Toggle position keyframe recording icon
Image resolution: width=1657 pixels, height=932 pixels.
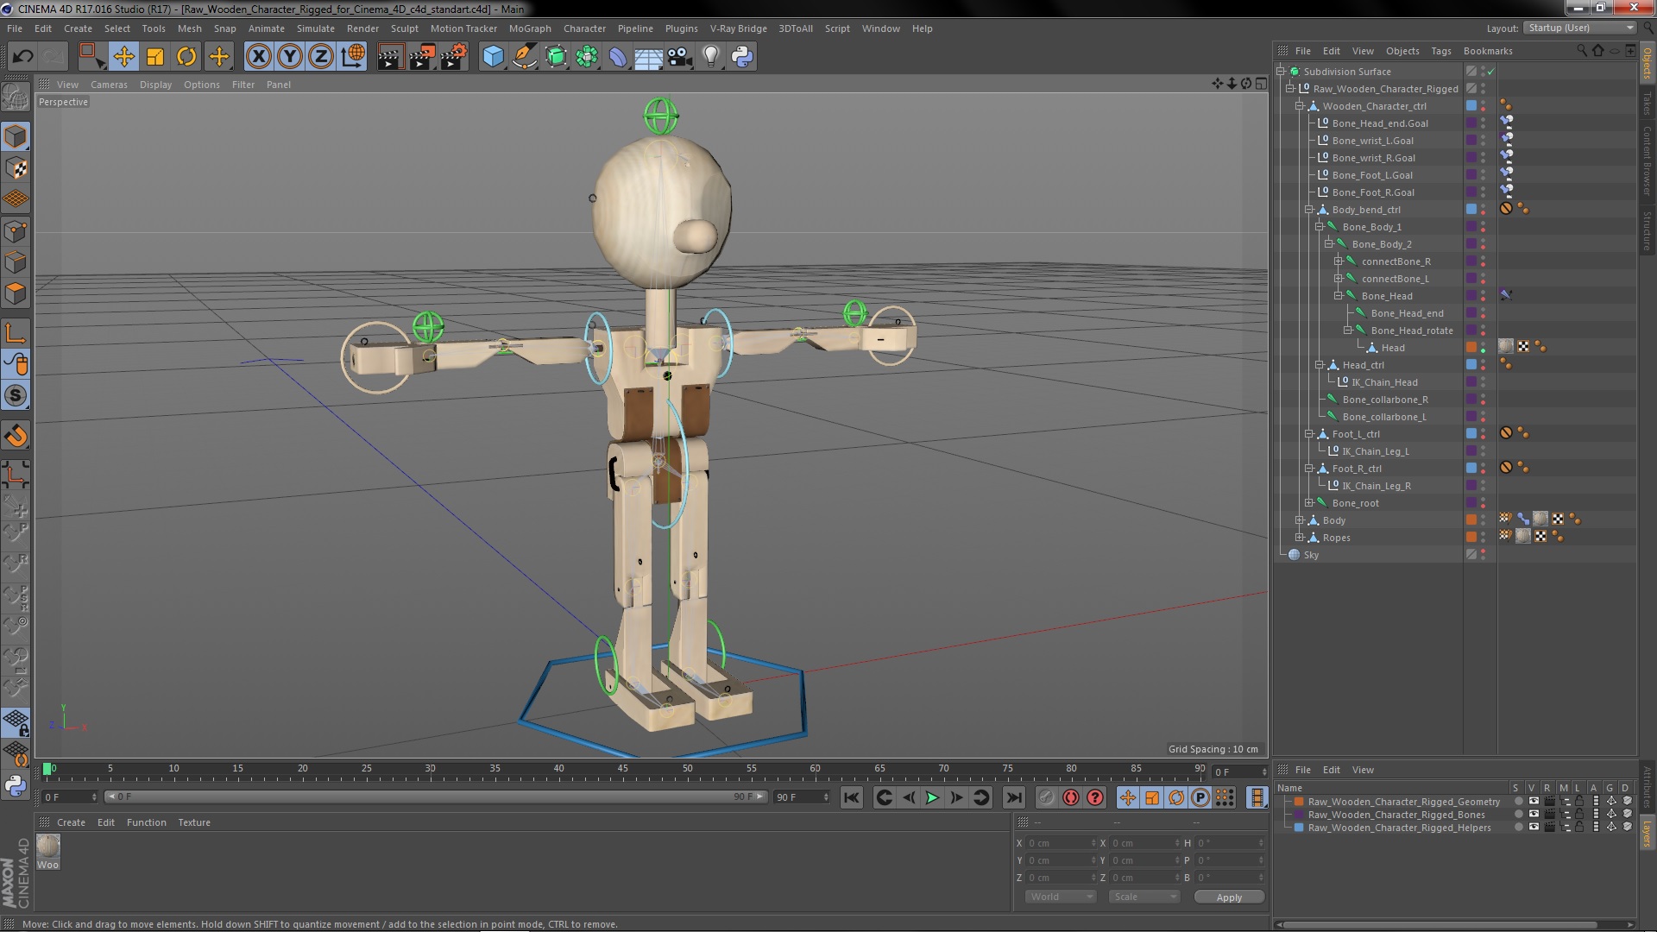(x=1127, y=797)
